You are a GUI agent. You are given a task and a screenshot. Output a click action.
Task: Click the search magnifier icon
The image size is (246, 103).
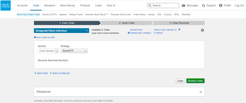[x=150, y=6]
